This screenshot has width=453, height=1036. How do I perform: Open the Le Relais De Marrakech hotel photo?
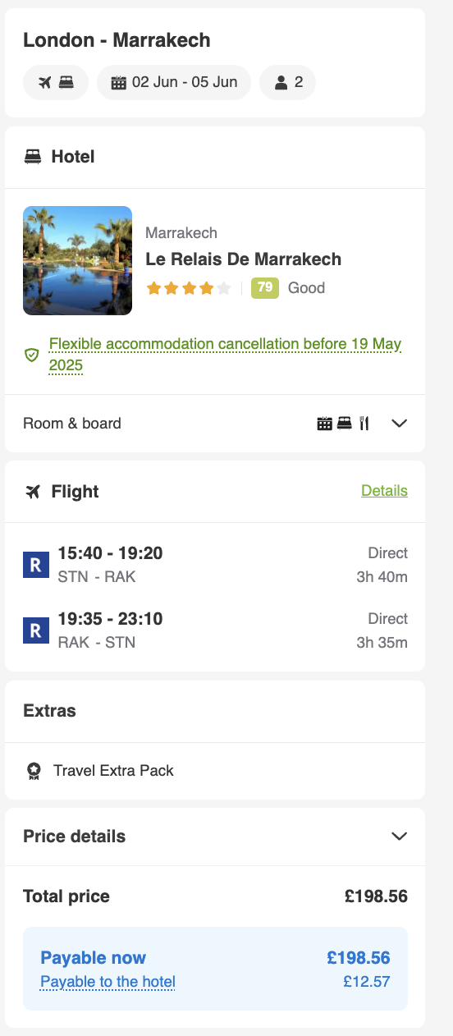pos(78,260)
